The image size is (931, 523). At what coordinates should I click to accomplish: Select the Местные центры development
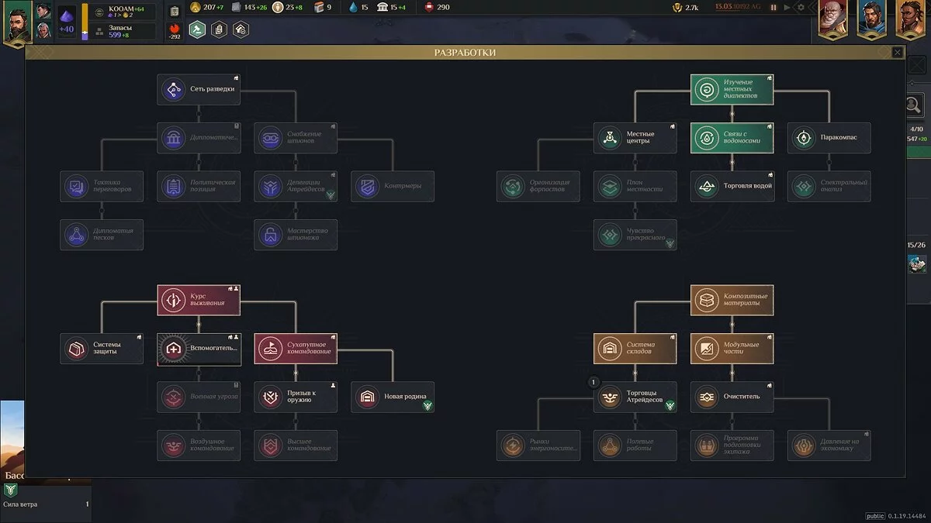click(635, 138)
